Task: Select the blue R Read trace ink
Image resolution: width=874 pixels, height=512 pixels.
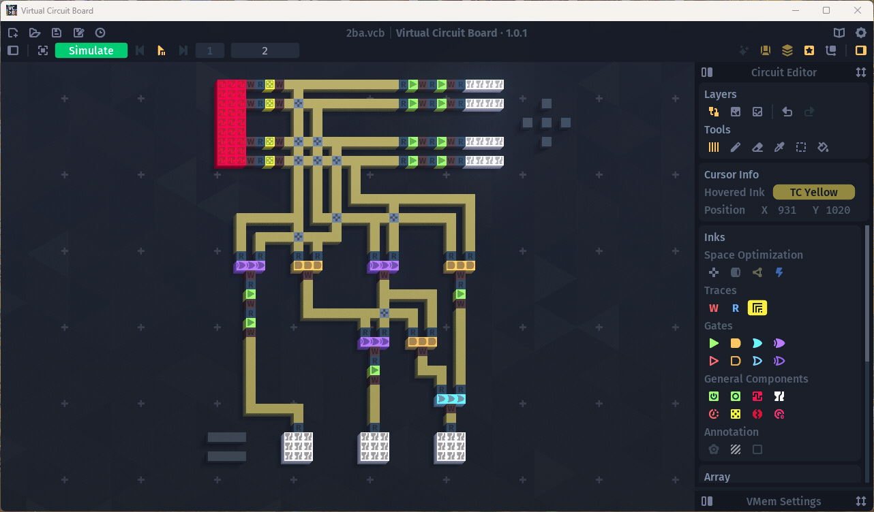Action: [736, 308]
